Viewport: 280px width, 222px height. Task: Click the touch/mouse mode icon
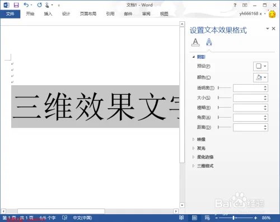tap(47, 5)
